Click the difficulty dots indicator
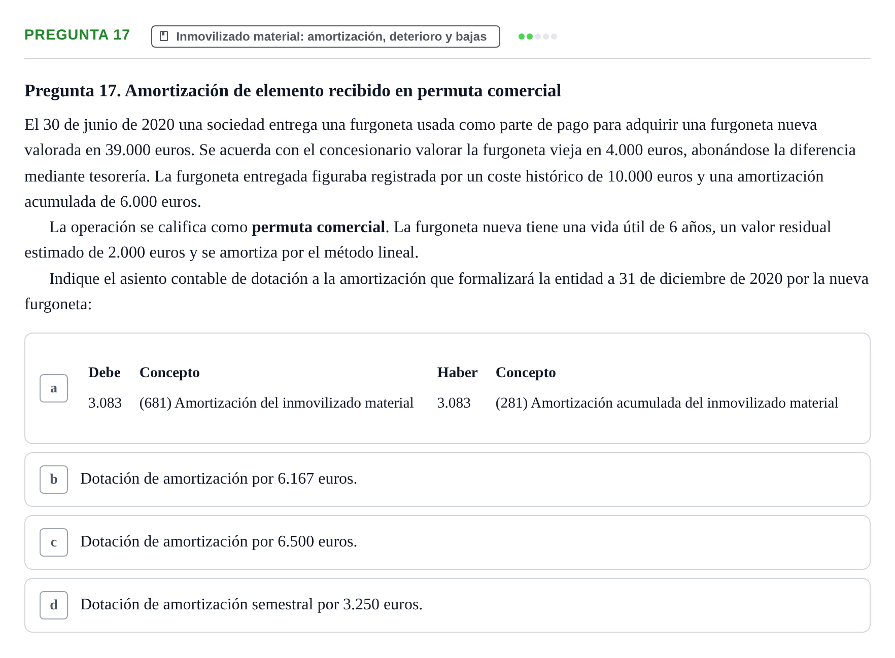Viewport: 895px width, 658px height. [538, 36]
